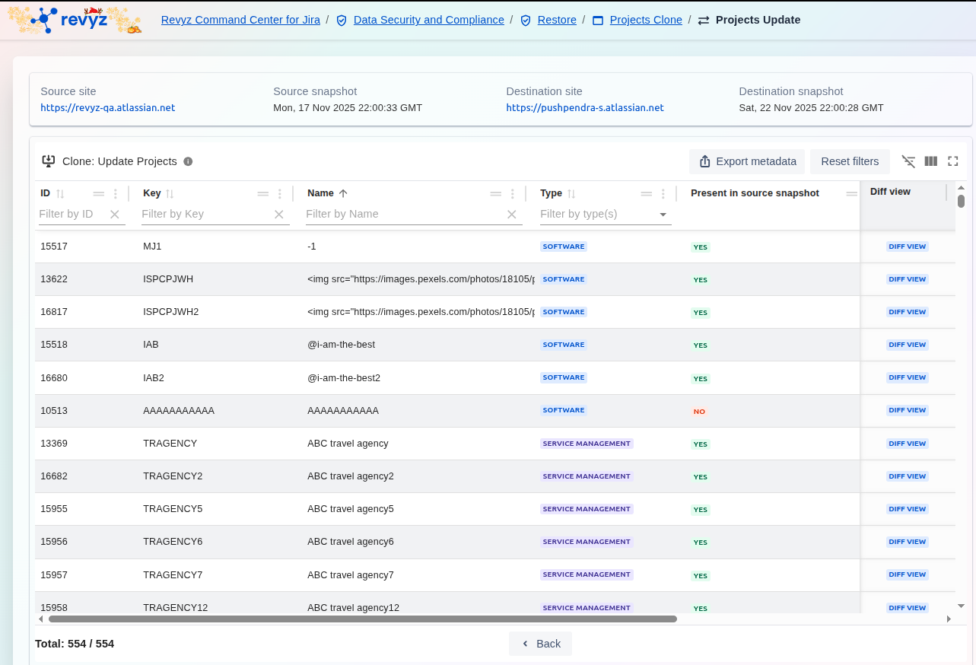
Task: Click the Export metadata button
Action: (x=747, y=161)
